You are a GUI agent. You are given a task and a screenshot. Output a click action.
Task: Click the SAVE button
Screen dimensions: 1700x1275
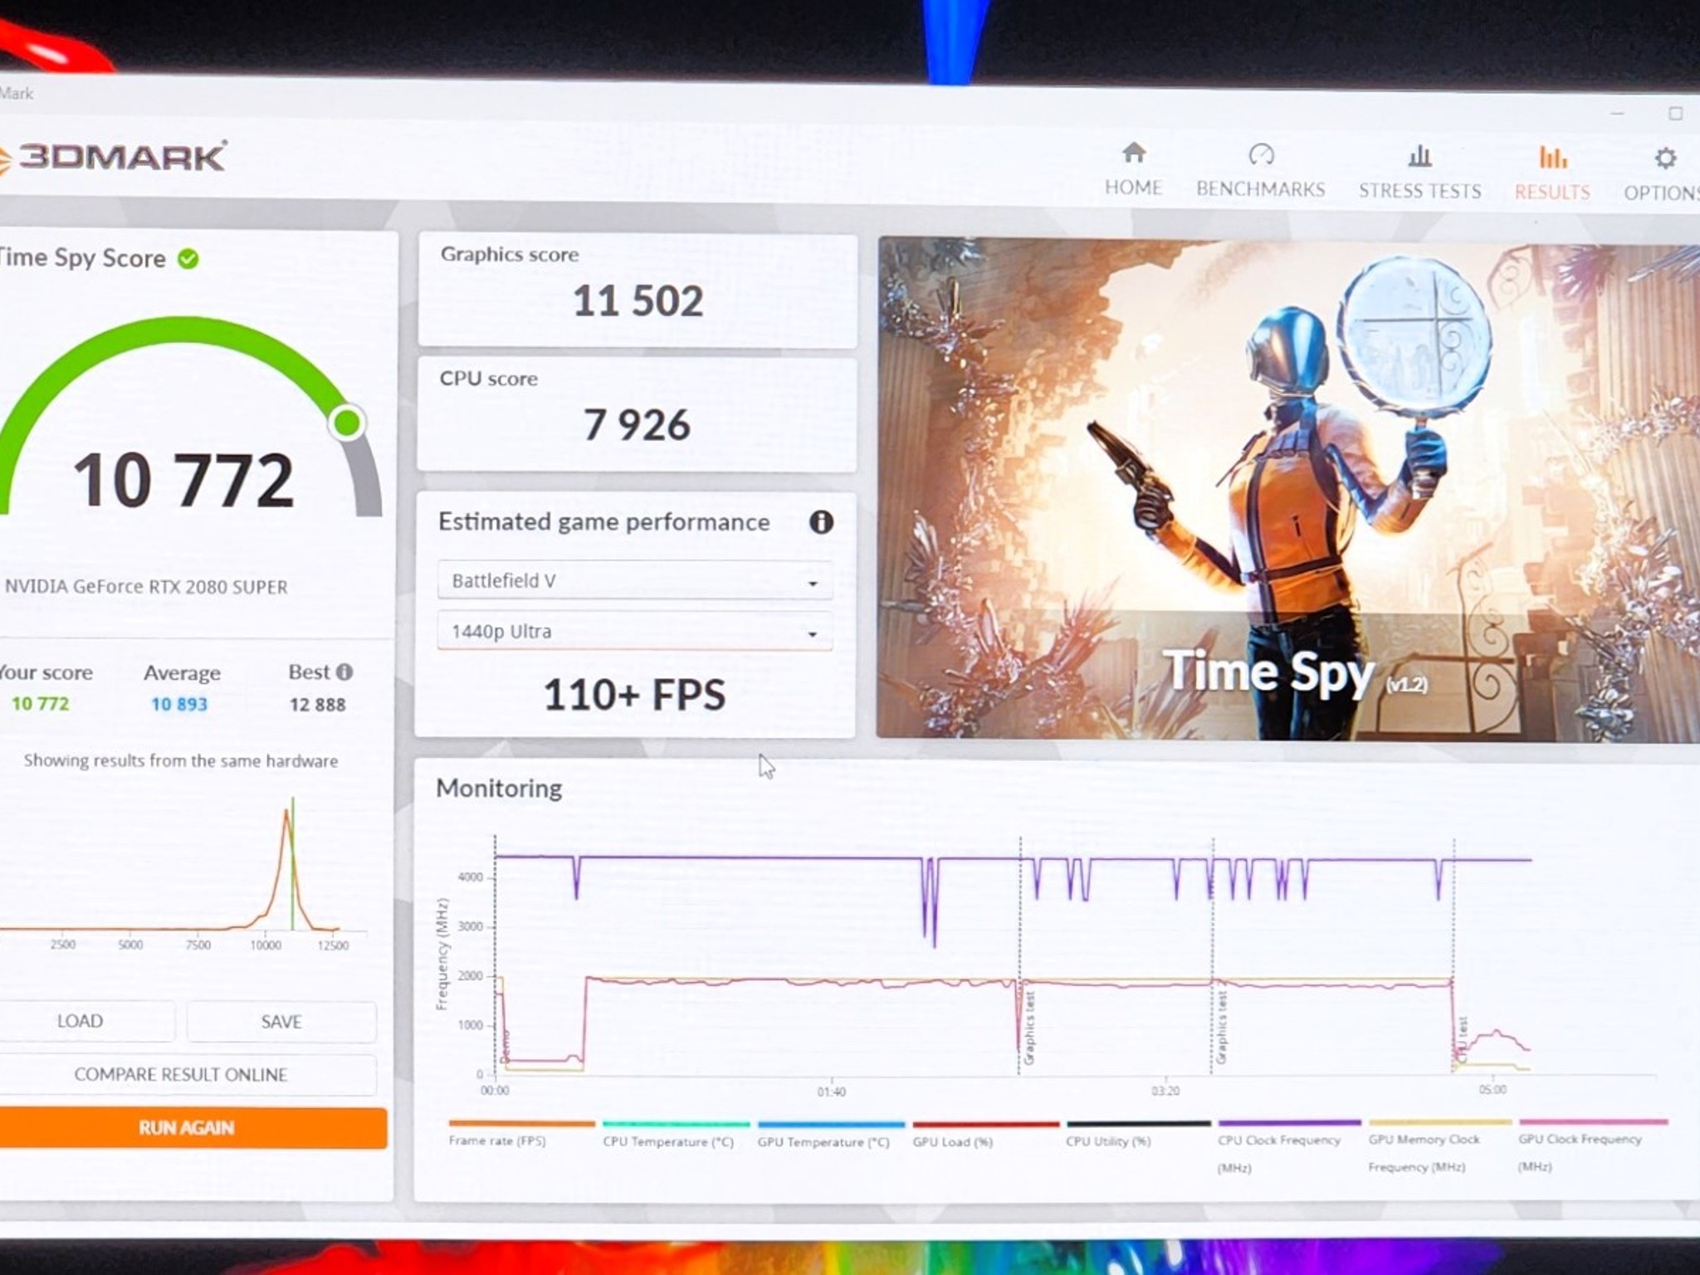(x=281, y=1022)
